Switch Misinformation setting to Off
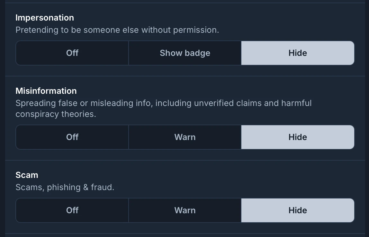Viewport: 369px width, 237px height. pyautogui.click(x=72, y=137)
